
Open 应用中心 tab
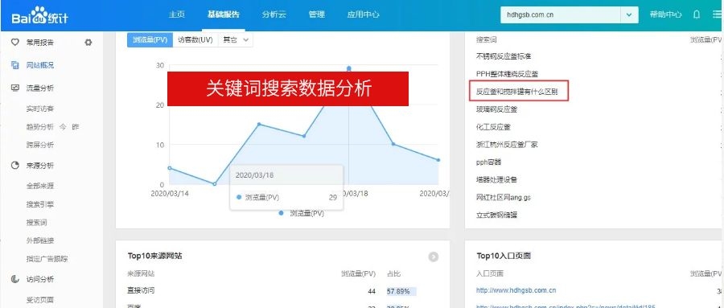click(363, 14)
